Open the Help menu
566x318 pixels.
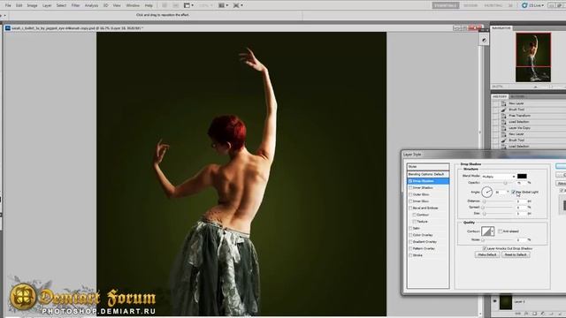149,5
